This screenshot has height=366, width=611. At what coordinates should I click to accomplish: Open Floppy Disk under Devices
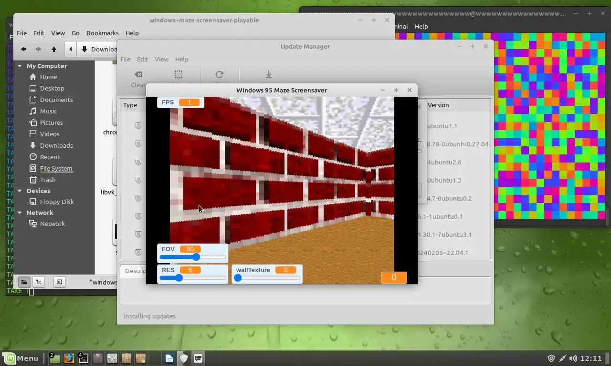pos(57,202)
